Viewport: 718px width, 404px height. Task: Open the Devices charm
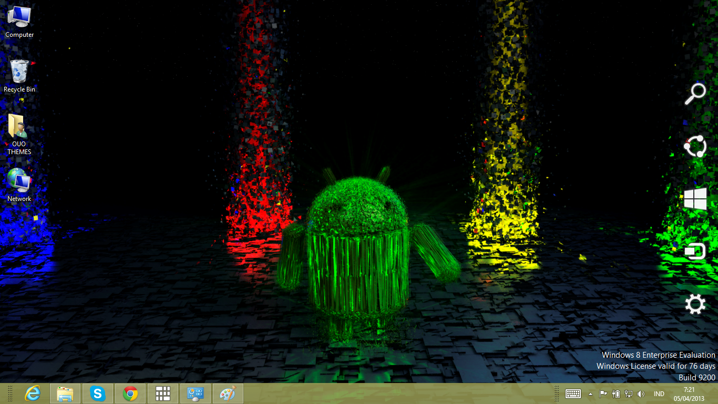click(x=695, y=252)
